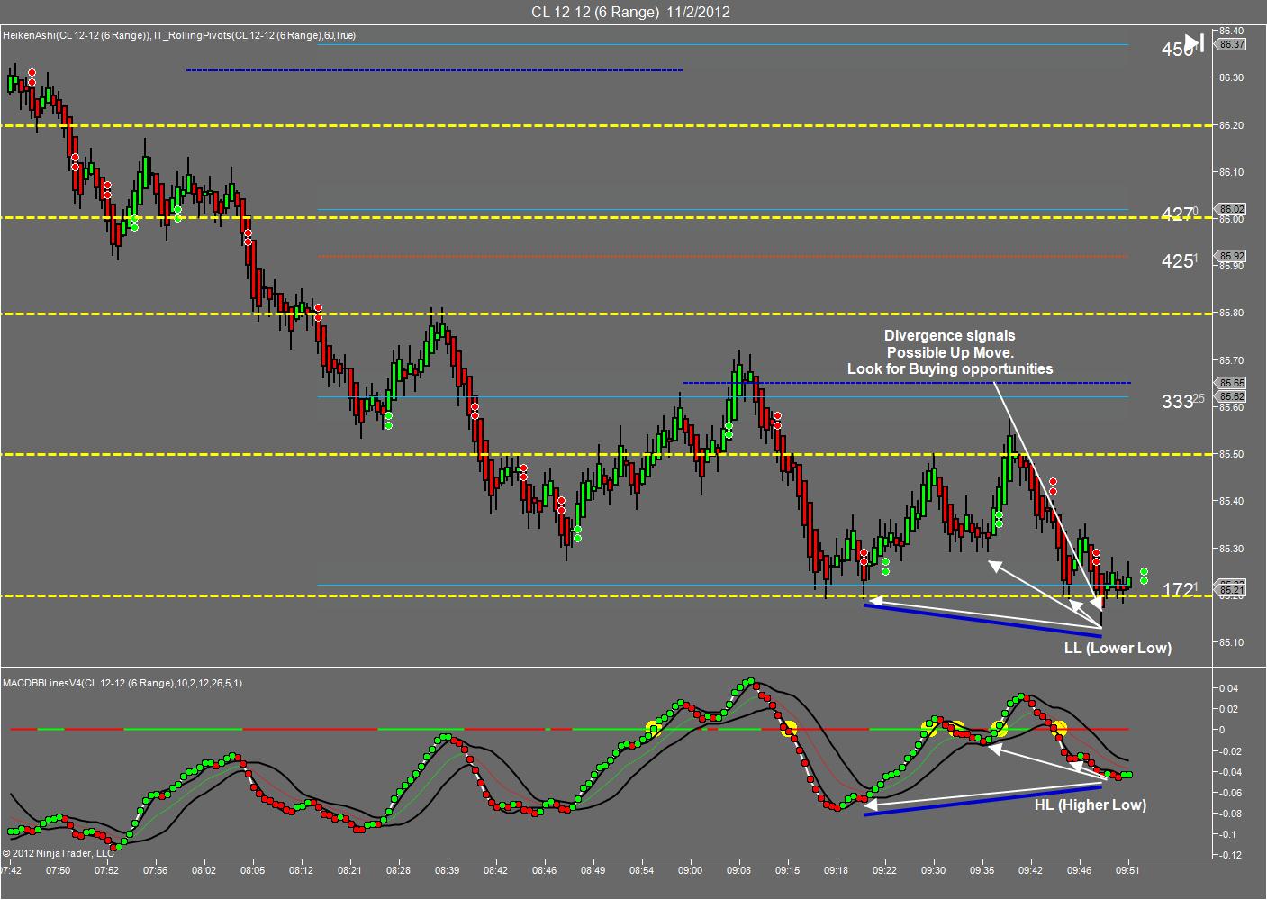Click the 07:42 time axis label
Viewport: 1267px width, 900px height.
click(x=11, y=871)
